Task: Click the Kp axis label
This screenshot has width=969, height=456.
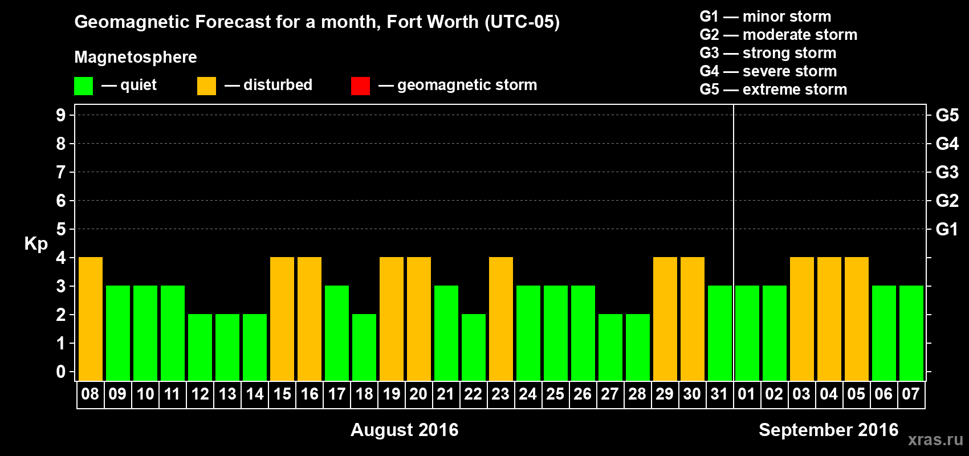Action: pyautogui.click(x=36, y=244)
